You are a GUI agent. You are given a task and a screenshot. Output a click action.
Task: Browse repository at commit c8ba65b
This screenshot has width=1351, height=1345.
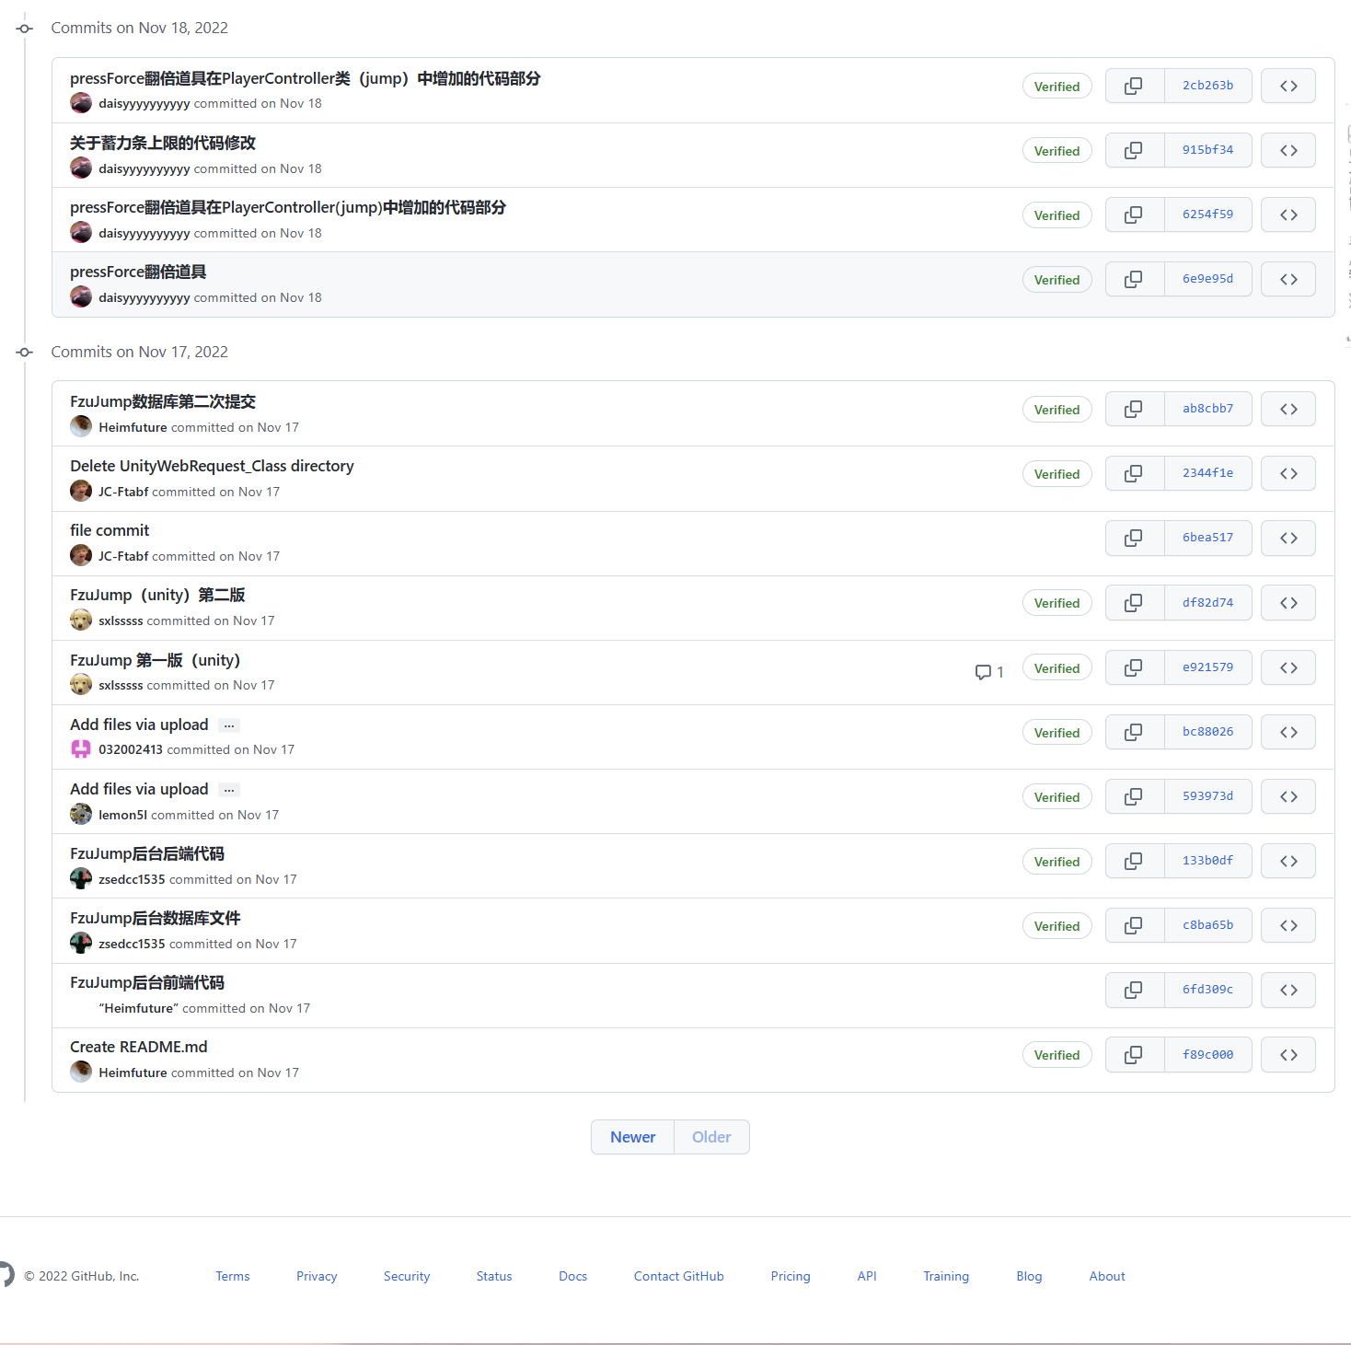(x=1288, y=925)
